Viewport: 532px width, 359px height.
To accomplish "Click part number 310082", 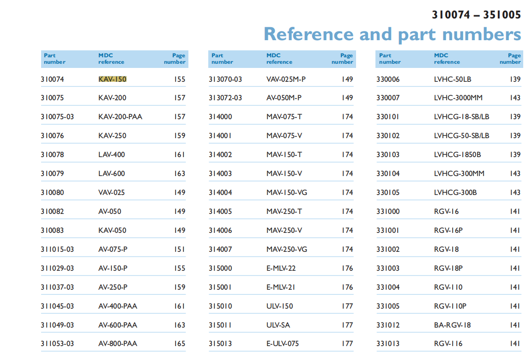I will [x=52, y=212].
